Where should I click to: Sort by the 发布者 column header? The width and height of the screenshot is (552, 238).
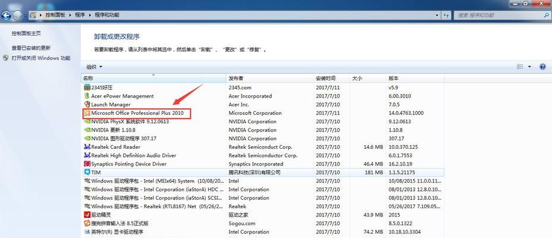(x=269, y=78)
